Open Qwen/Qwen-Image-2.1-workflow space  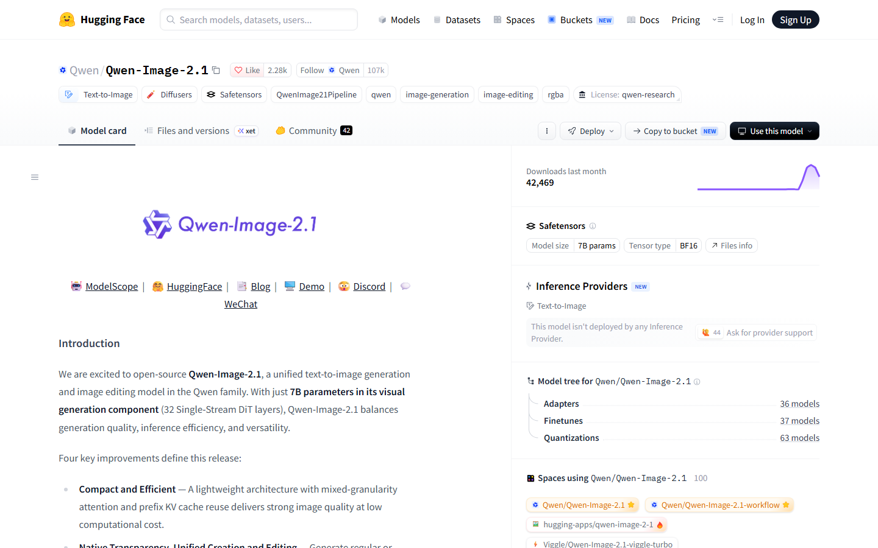[719, 505]
